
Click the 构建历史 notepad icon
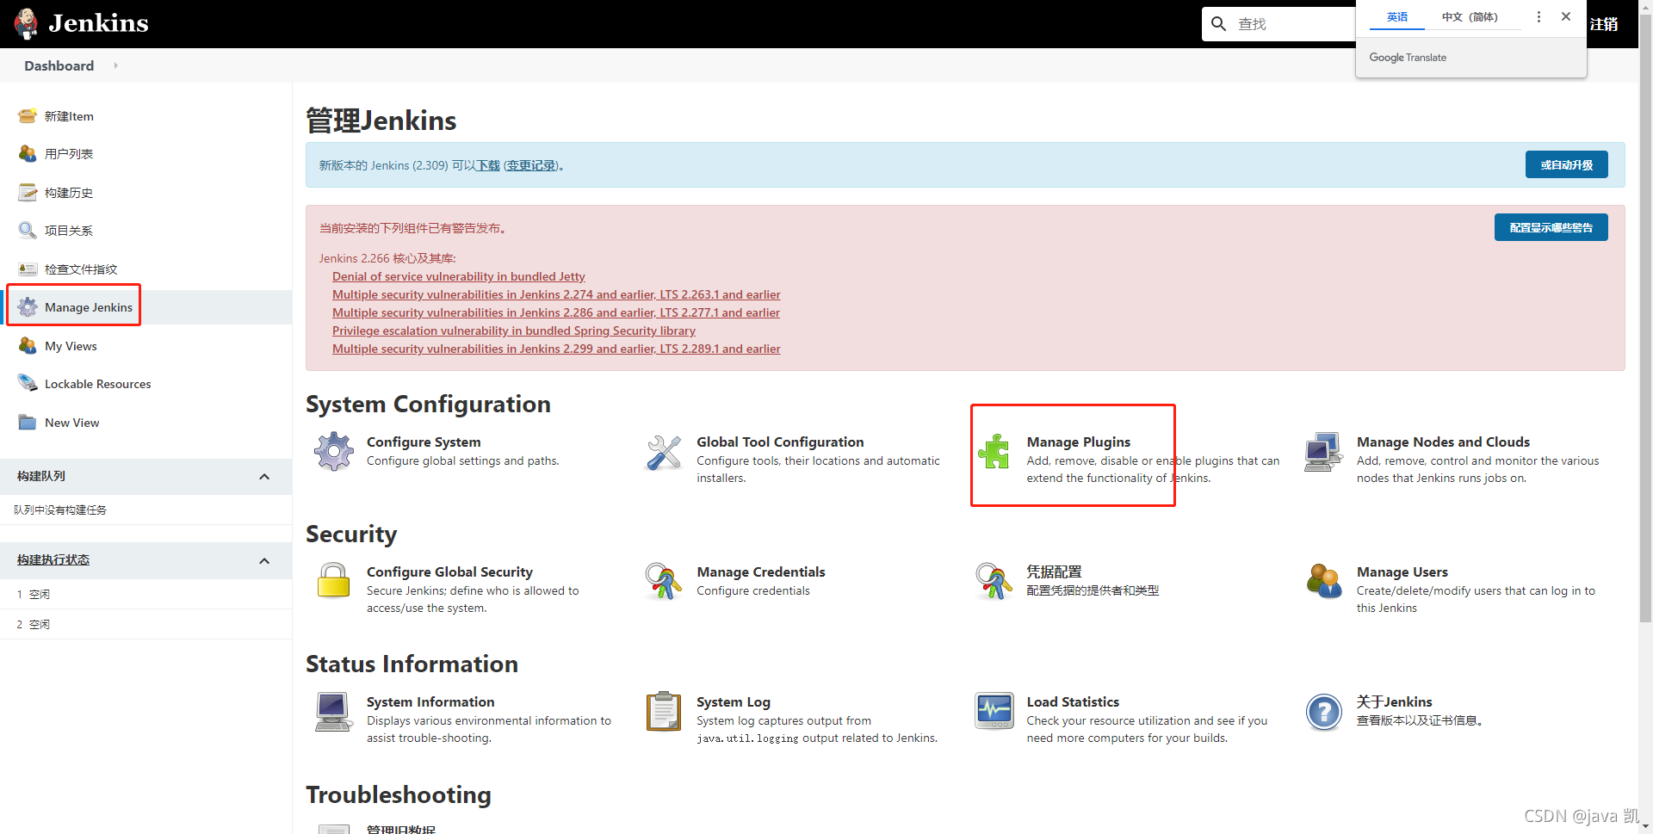(28, 193)
